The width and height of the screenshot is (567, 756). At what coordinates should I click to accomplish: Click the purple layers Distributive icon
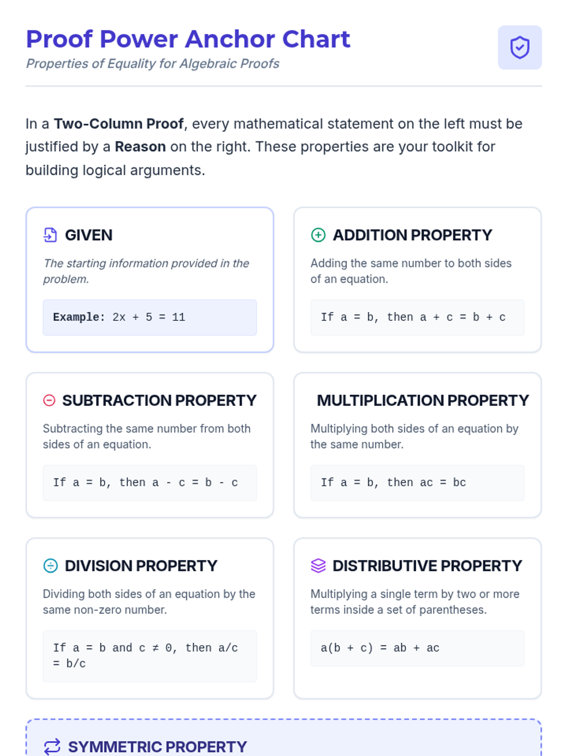click(318, 566)
